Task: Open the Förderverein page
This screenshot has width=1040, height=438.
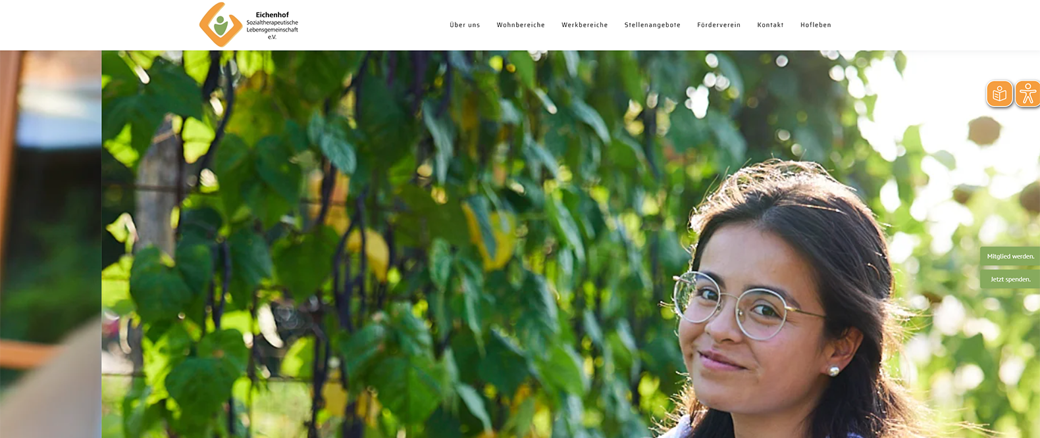Action: coord(719,25)
